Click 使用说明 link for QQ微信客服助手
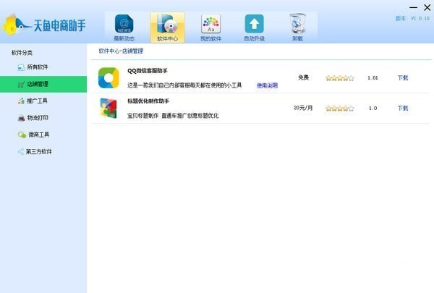434x293 pixels. pos(267,85)
